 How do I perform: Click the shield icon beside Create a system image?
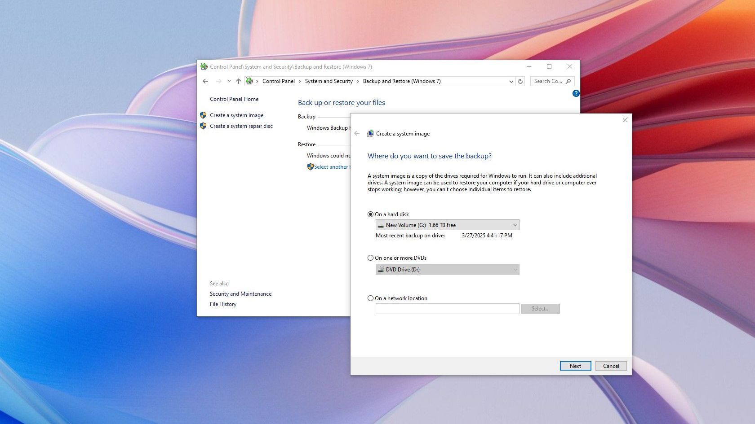[x=203, y=115]
